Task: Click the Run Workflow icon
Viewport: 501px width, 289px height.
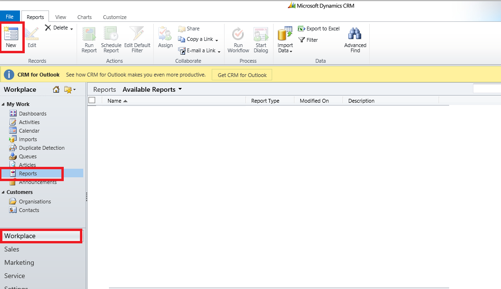Action: pyautogui.click(x=238, y=34)
